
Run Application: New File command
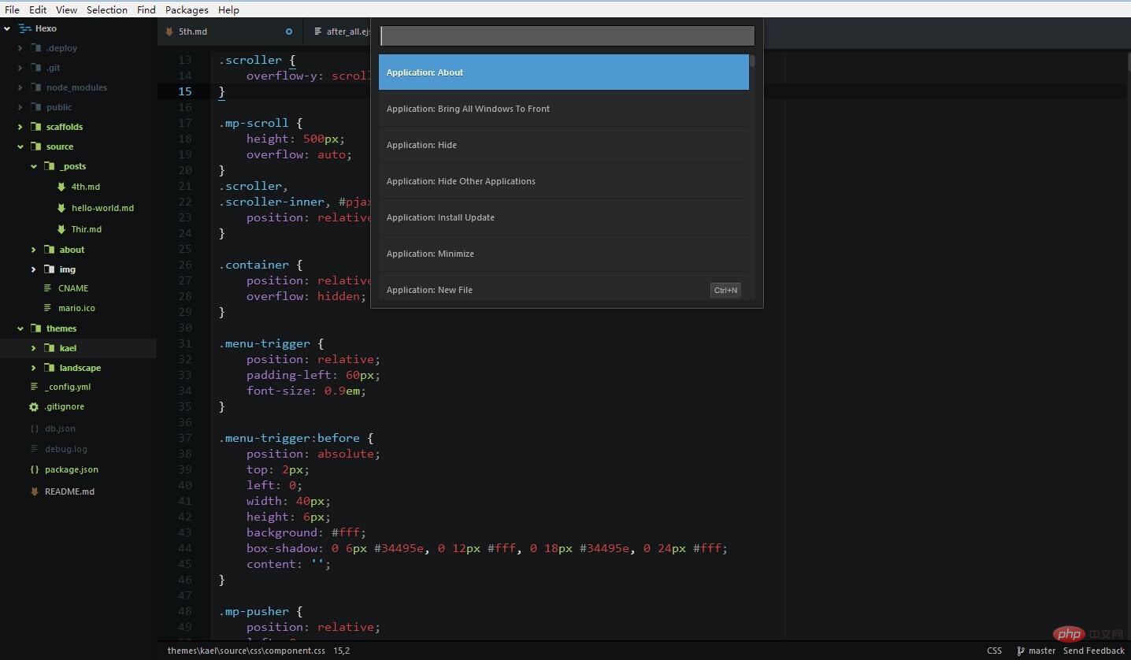(x=564, y=287)
